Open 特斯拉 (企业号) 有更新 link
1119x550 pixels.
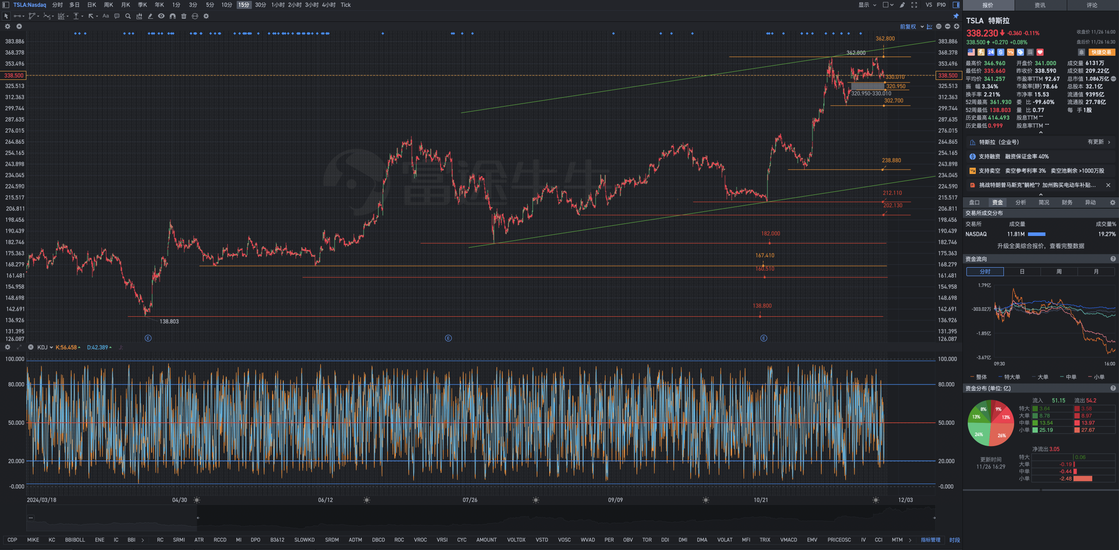pyautogui.click(x=1041, y=142)
